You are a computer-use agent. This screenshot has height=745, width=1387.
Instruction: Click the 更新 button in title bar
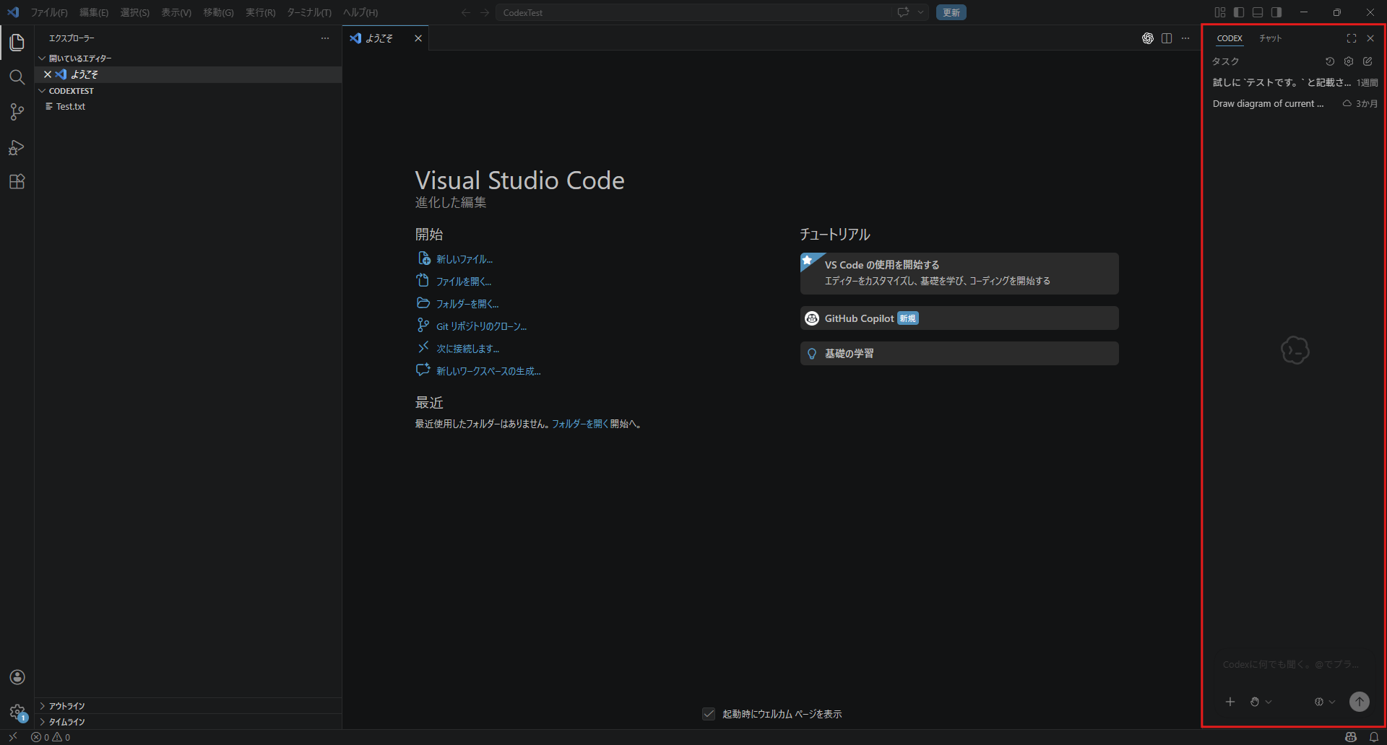951,12
